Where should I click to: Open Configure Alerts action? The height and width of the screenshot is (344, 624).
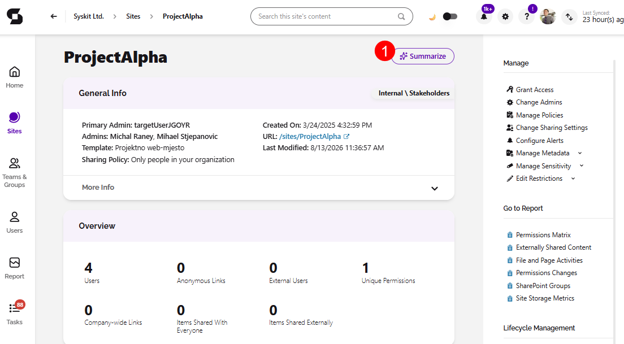535,141
